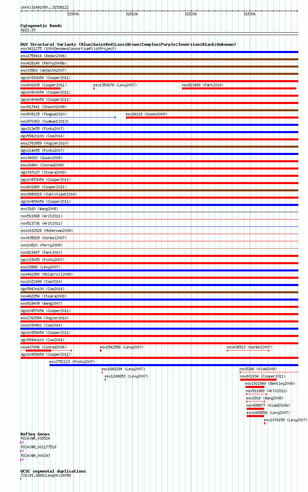Image resolution: width=308 pixels, height=492 pixels.
Task: Click the esv33563 (deSmith2007) label
Action: pyautogui.click(x=44, y=70)
